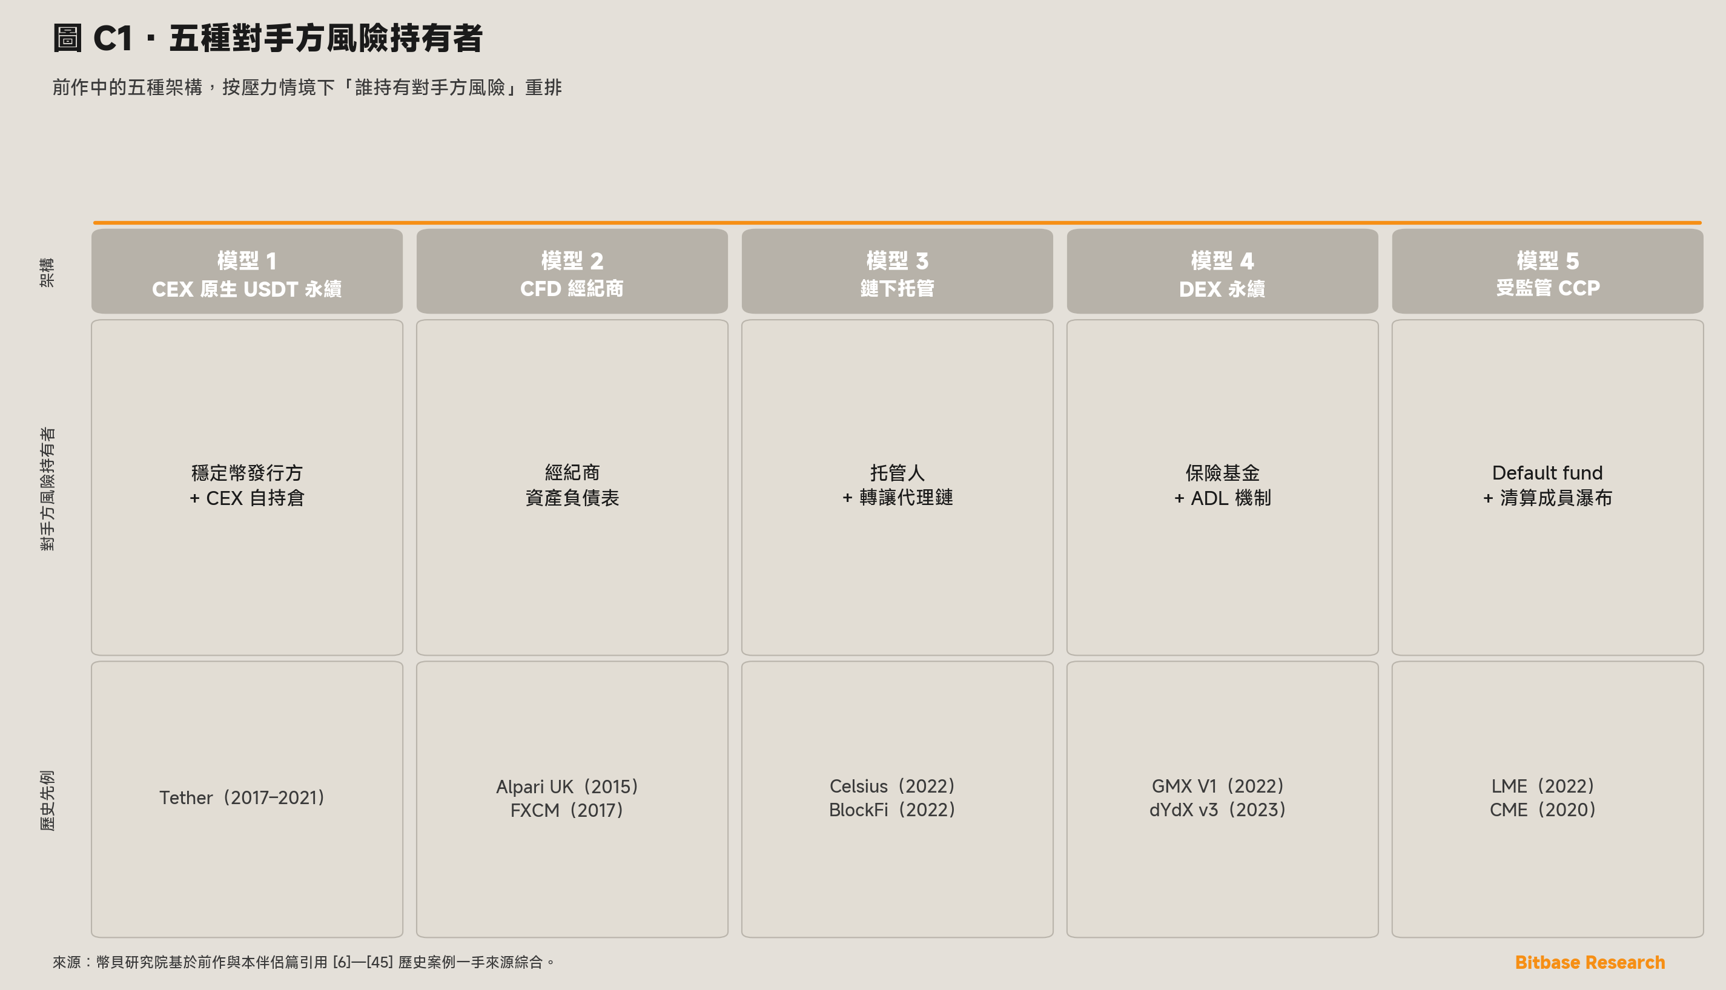Click the 托管人 + 轉讓代理鏈 cell

point(897,487)
